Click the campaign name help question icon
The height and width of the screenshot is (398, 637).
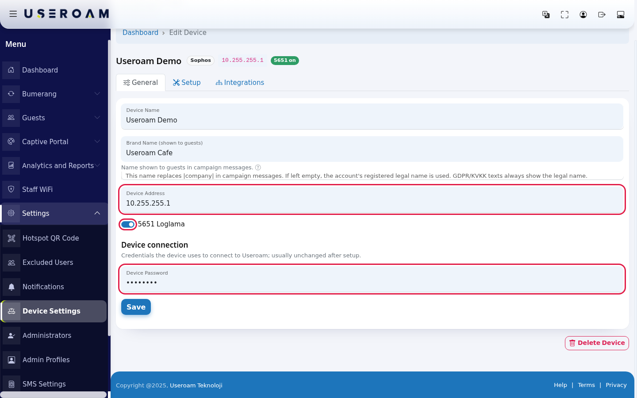pos(258,168)
